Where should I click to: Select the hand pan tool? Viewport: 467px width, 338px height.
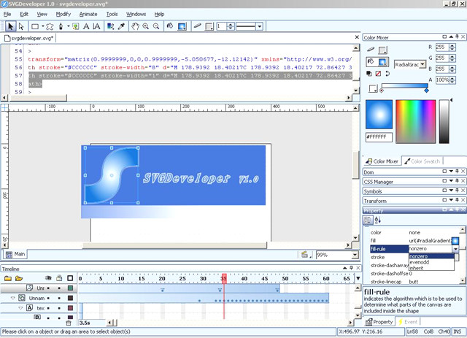pyautogui.click(x=136, y=26)
